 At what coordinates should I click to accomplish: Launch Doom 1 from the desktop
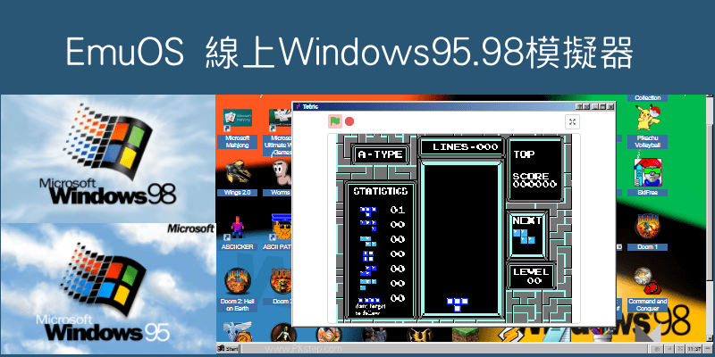[x=647, y=231]
